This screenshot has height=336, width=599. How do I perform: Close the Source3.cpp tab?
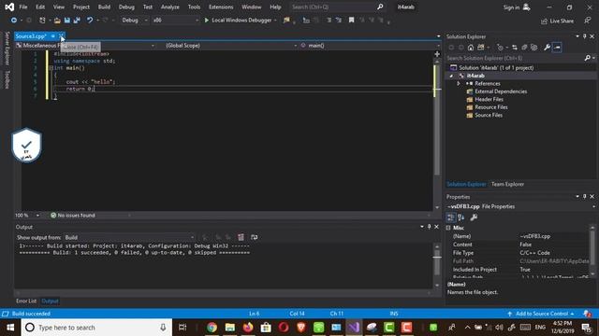click(x=61, y=36)
